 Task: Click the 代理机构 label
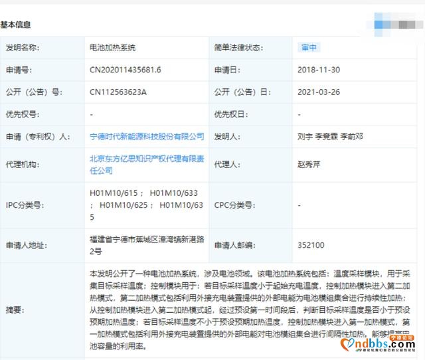coord(23,165)
